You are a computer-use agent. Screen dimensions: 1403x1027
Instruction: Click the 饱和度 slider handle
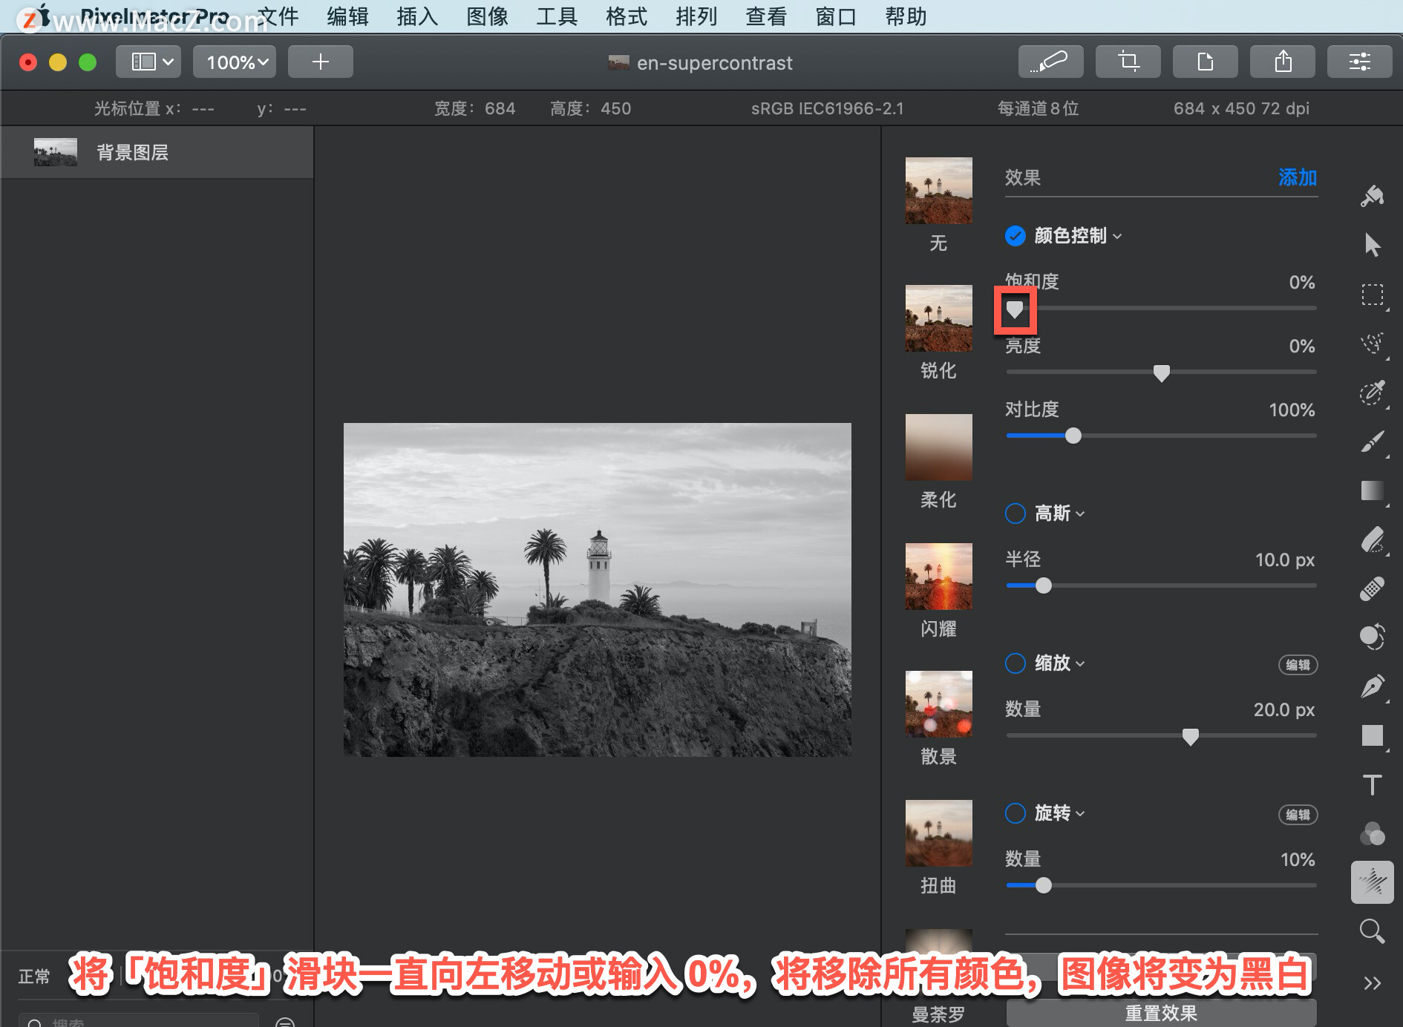(1014, 309)
